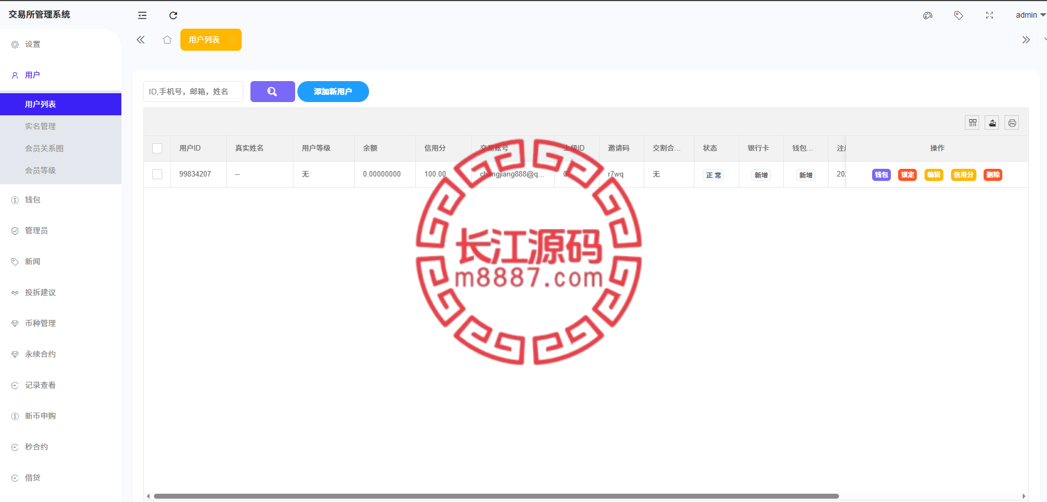Click the purple search button
The width and height of the screenshot is (1047, 502).
click(273, 92)
